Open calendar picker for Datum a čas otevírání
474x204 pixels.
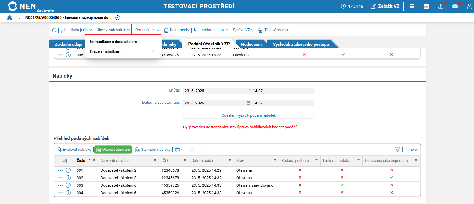pos(248,103)
